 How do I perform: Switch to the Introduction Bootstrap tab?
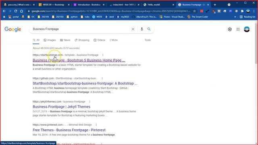89,5
